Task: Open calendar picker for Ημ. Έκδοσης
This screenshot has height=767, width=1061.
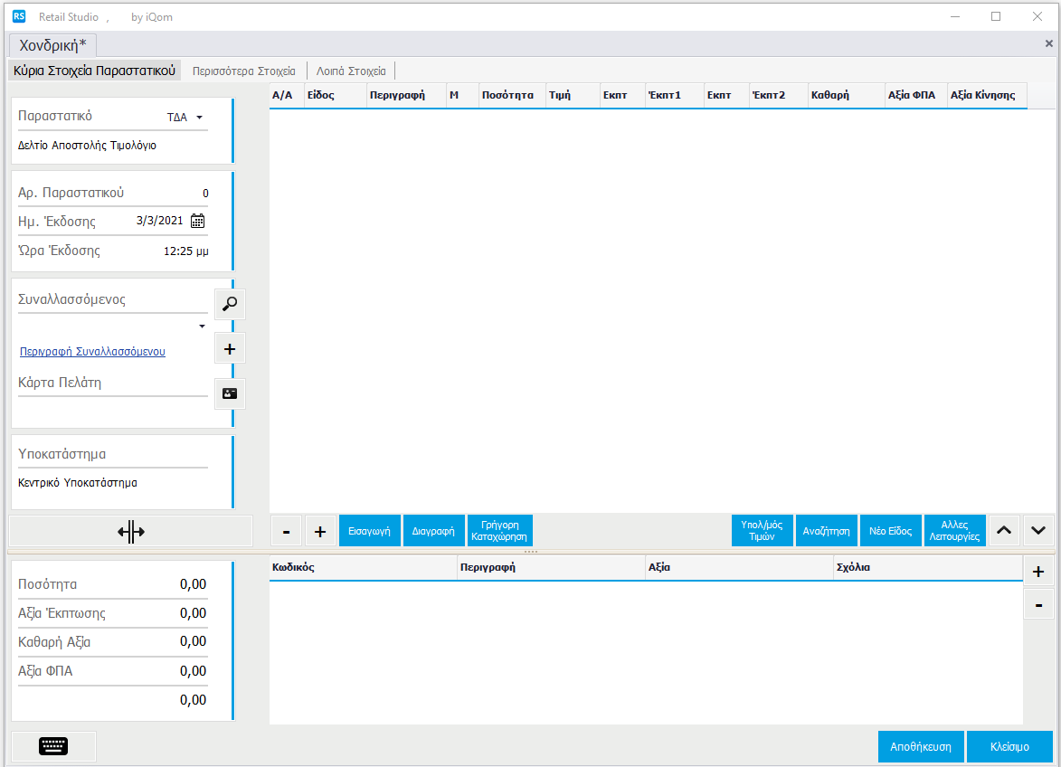Action: (198, 221)
